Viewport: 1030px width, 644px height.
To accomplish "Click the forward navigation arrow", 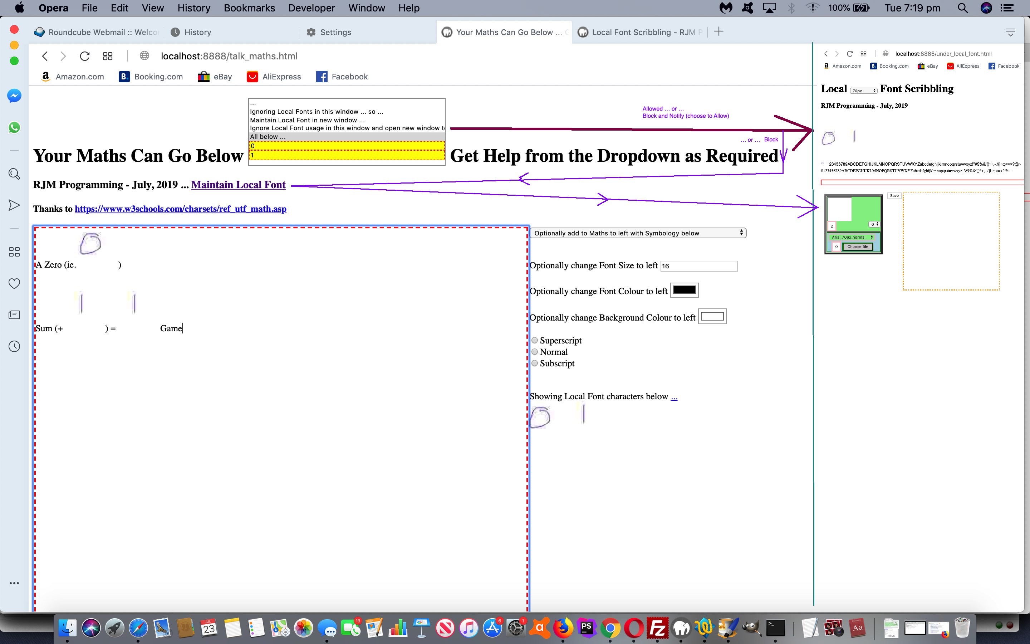I will pyautogui.click(x=64, y=56).
